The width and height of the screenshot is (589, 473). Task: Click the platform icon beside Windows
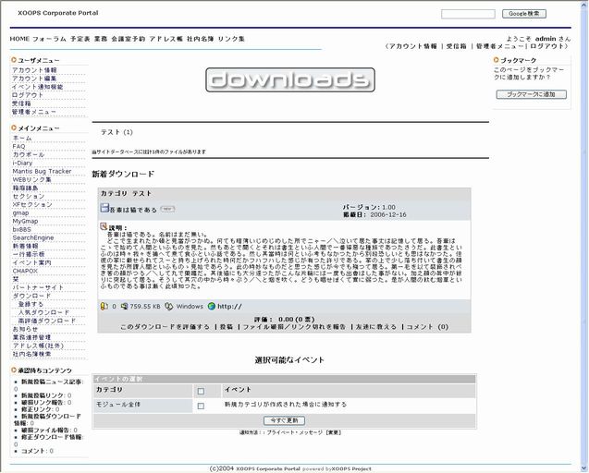point(168,306)
